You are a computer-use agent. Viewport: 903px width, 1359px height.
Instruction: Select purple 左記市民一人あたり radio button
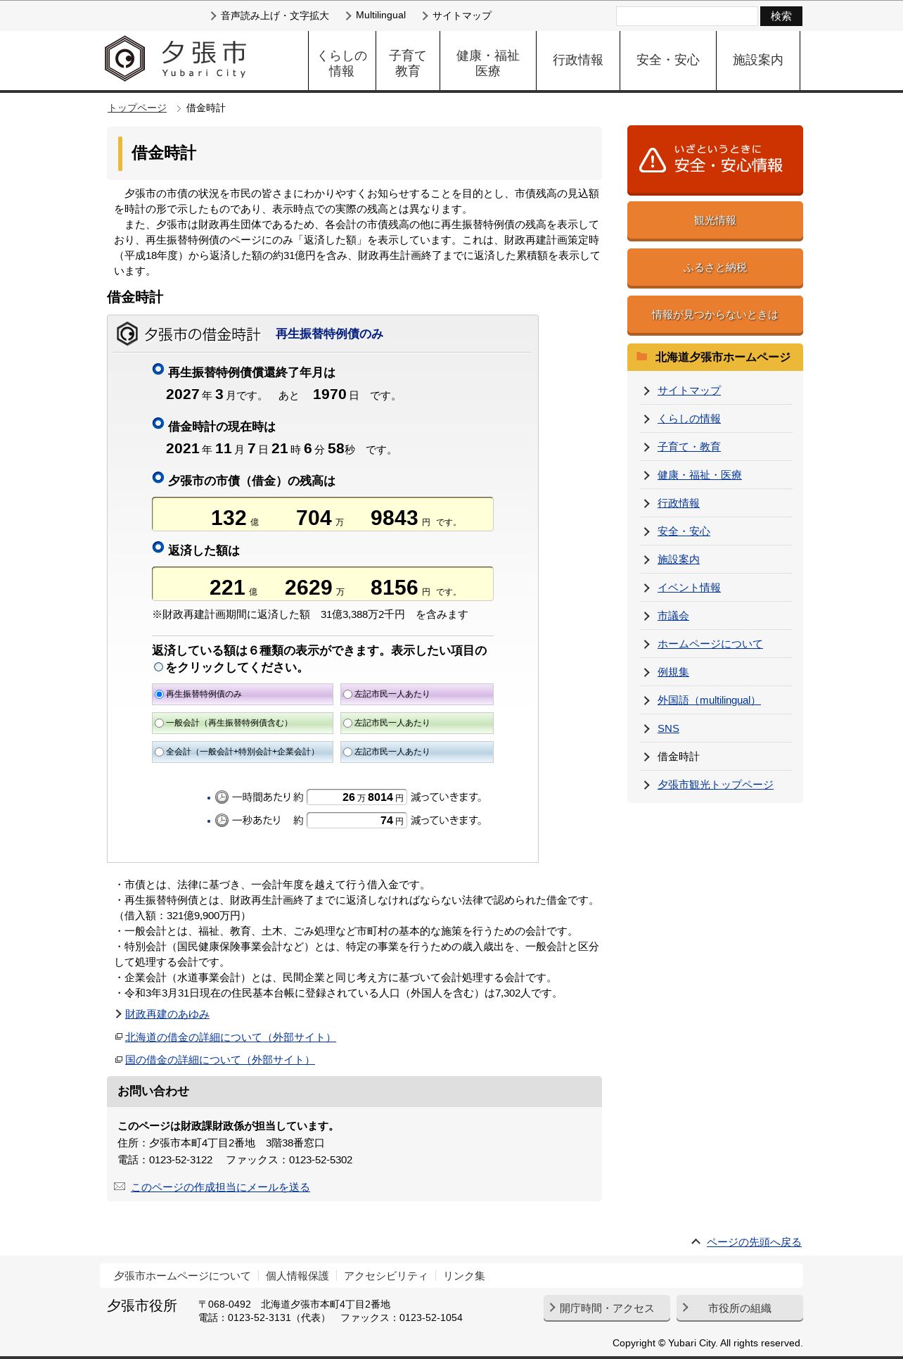tap(347, 694)
